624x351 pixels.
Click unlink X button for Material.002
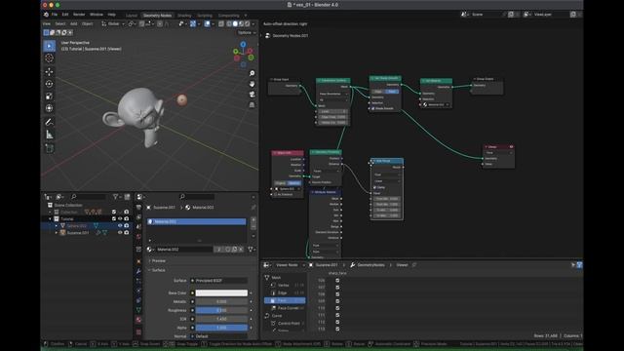(241, 250)
